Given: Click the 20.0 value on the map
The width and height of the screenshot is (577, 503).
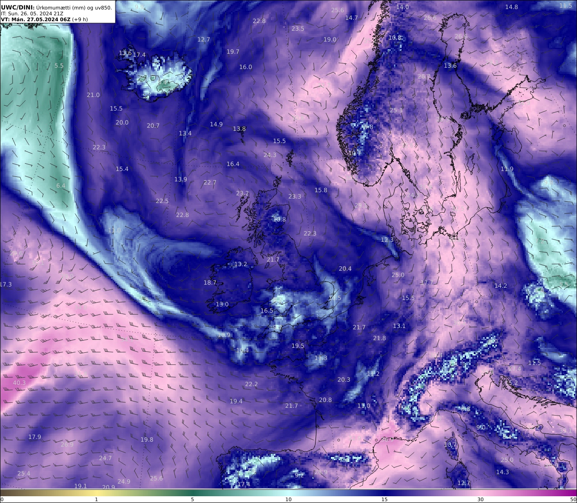Looking at the screenshot, I should (122, 122).
